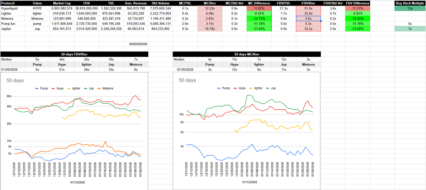
Task: Select the 46x median cell above Hype
Action: click(x=62, y=60)
